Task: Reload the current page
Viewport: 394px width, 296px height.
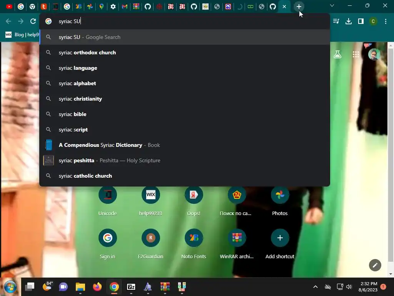Action: coord(33,21)
